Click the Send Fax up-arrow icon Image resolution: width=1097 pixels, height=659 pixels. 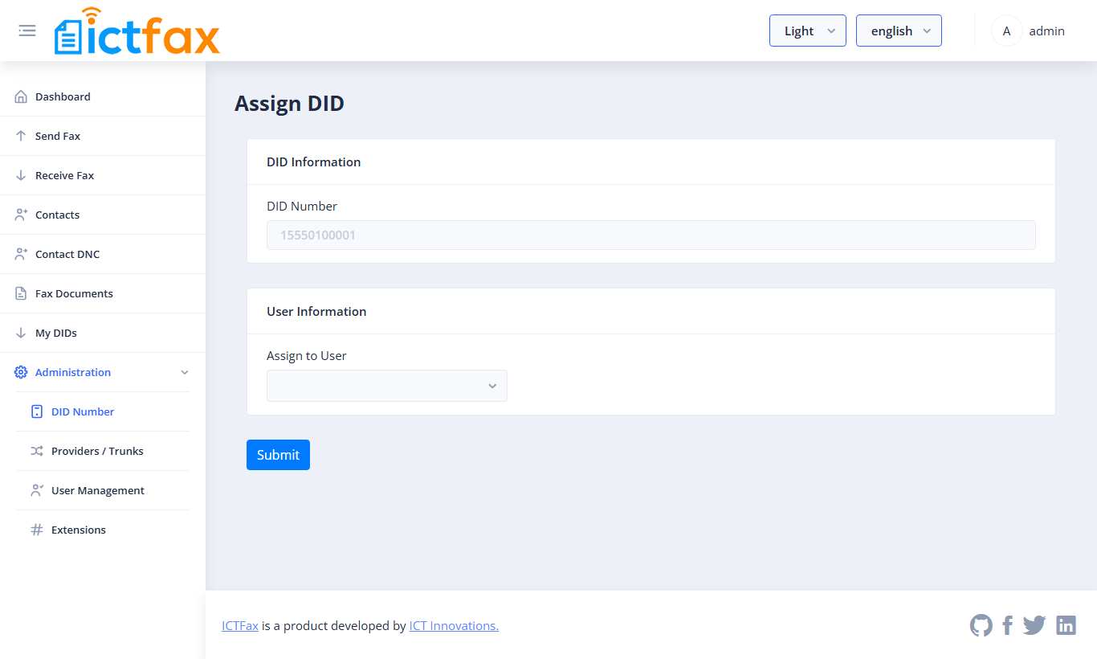pyautogui.click(x=21, y=136)
